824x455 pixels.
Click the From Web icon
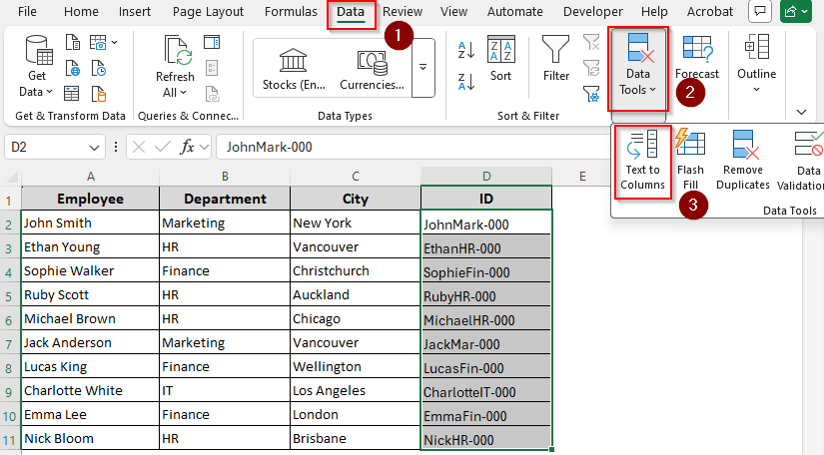tap(73, 68)
